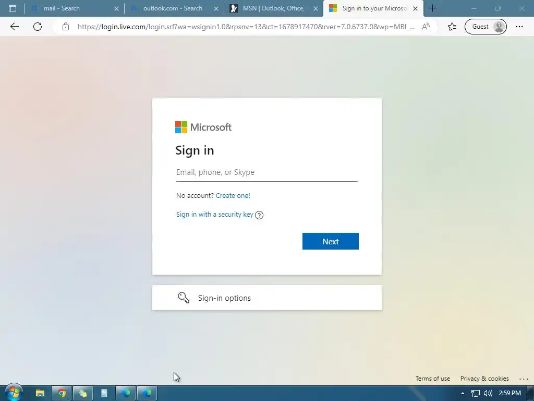The image size is (534, 401).
Task: Open Sign-in options
Action: click(x=266, y=298)
